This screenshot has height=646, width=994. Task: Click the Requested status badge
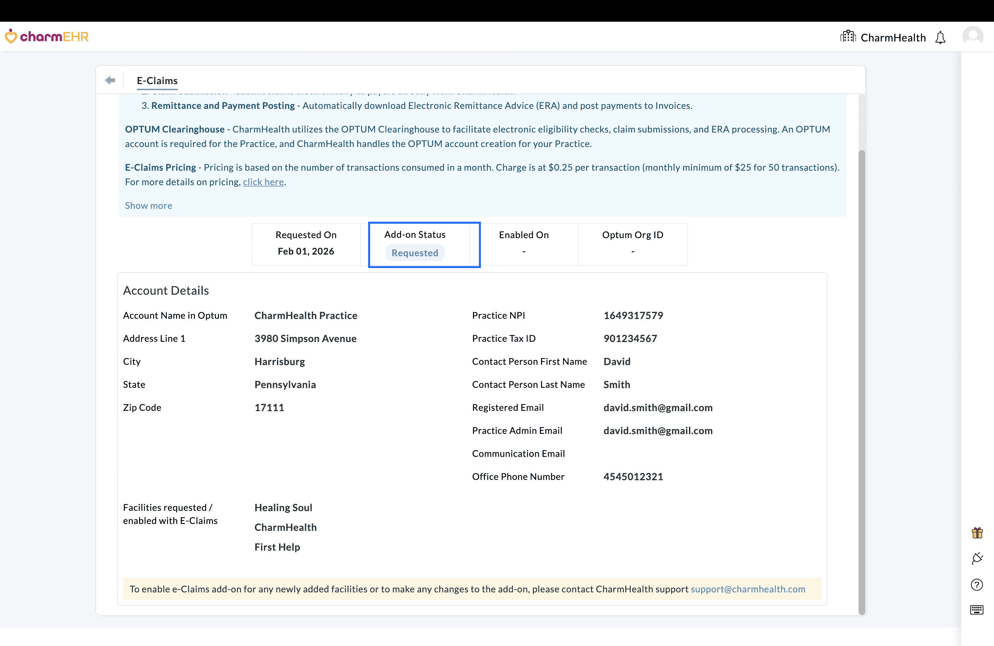coord(415,253)
